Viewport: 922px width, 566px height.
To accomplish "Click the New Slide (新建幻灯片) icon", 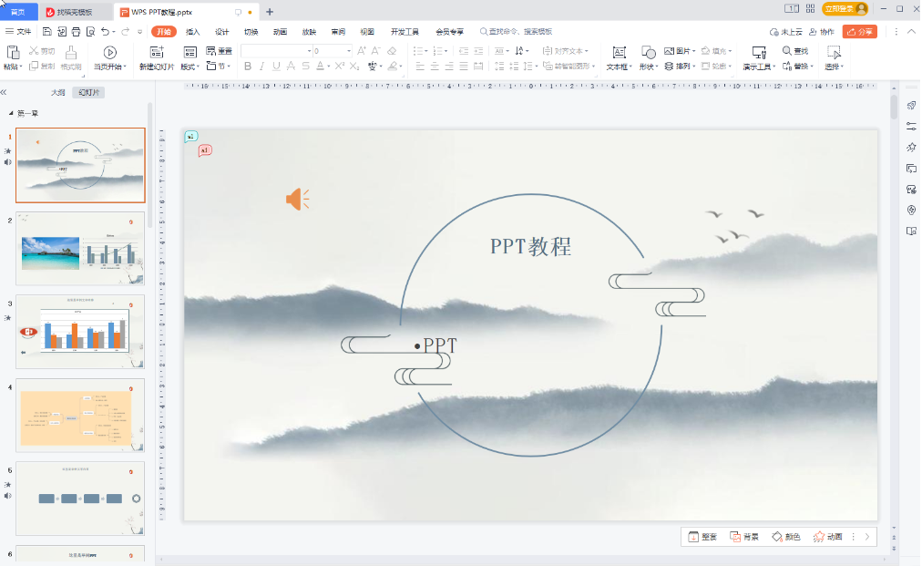I will coord(156,52).
